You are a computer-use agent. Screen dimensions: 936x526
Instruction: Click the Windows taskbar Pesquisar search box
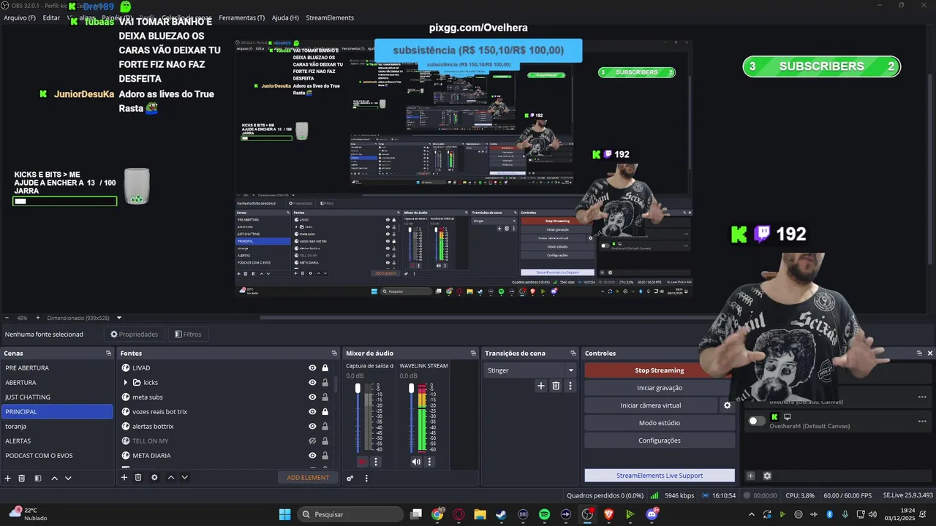click(349, 514)
